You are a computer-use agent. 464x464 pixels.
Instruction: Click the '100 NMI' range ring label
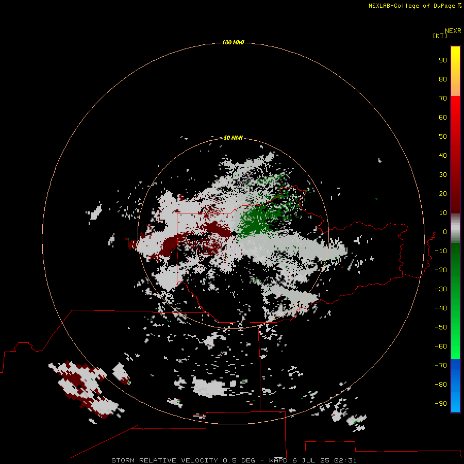(x=233, y=43)
